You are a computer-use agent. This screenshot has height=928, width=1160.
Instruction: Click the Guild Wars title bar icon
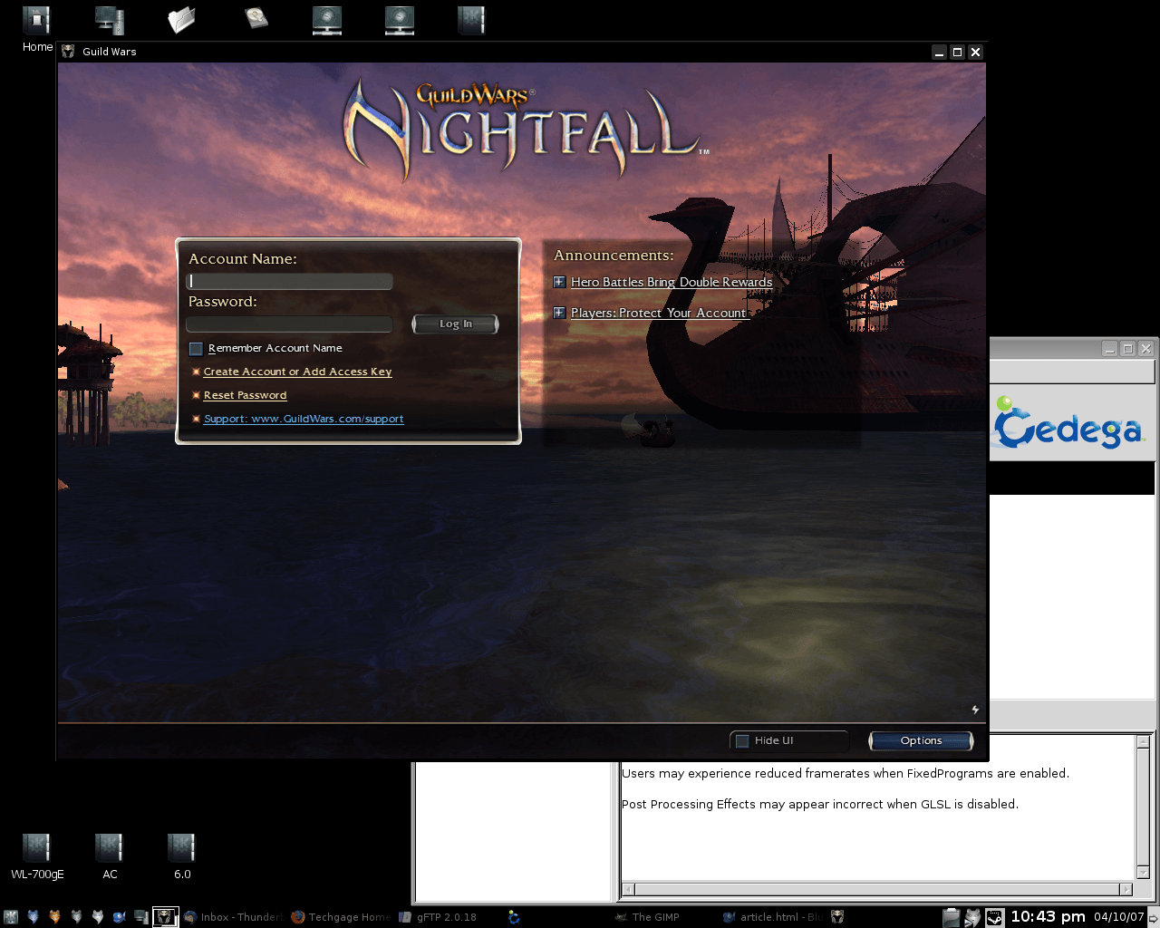coord(68,52)
